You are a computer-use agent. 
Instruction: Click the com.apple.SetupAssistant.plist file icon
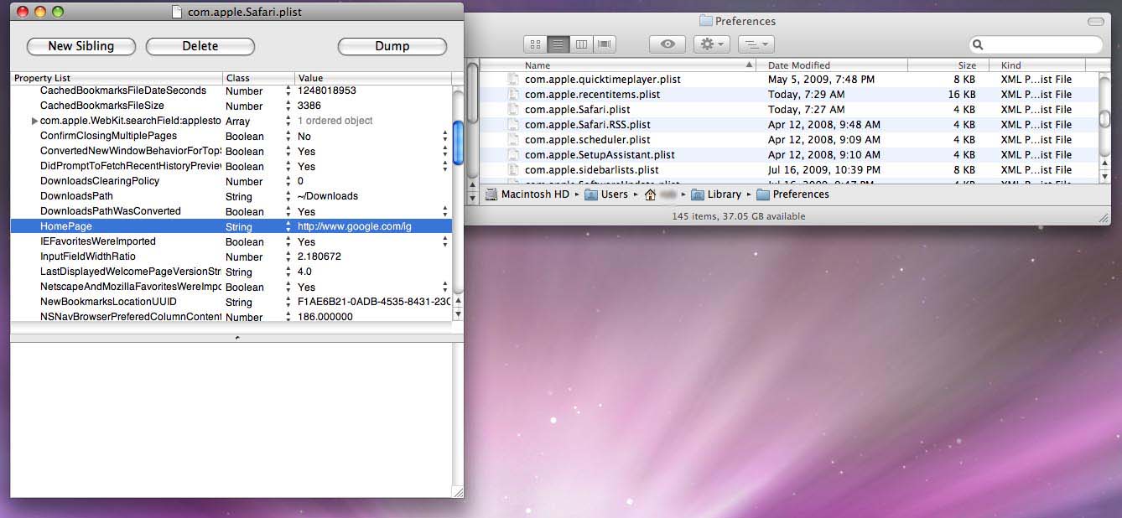[x=514, y=155]
